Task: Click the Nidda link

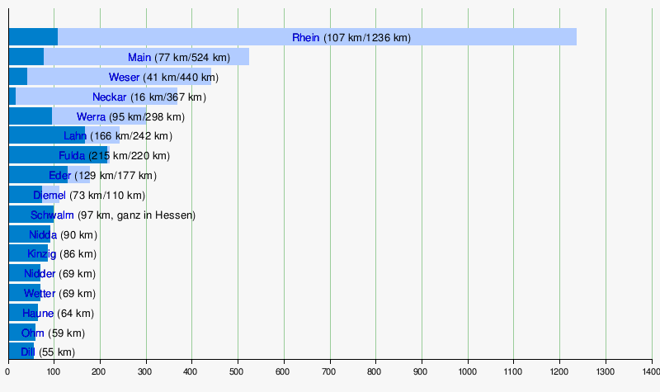Action: click(x=42, y=235)
